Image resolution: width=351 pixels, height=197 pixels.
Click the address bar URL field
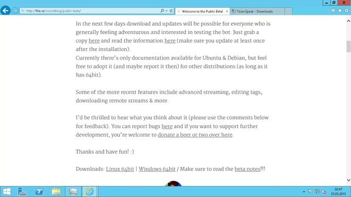89,11
